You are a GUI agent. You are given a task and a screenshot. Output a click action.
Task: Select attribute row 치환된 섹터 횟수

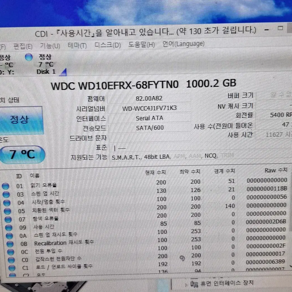click(x=146, y=208)
